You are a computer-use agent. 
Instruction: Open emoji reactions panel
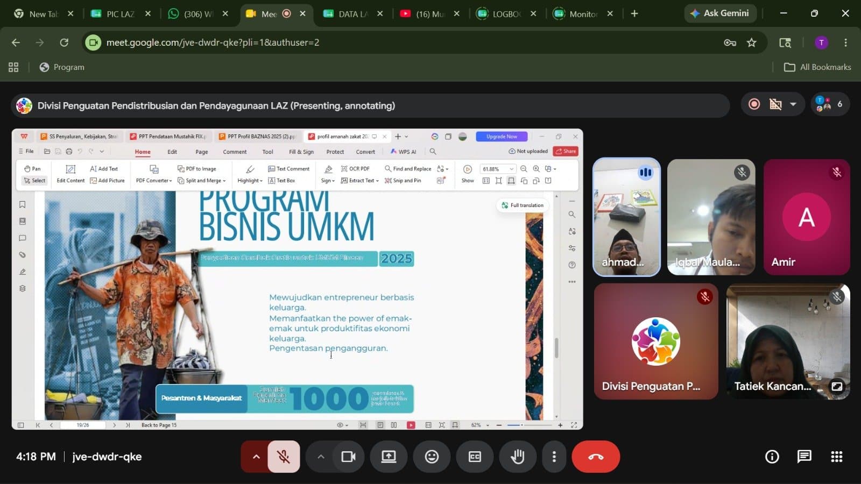[432, 457]
